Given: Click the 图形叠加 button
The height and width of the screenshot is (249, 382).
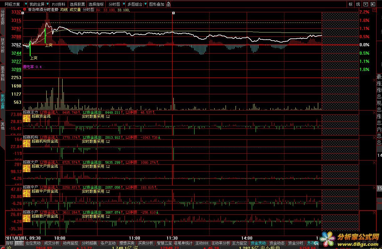Looking at the screenshot, I should pos(157,4).
